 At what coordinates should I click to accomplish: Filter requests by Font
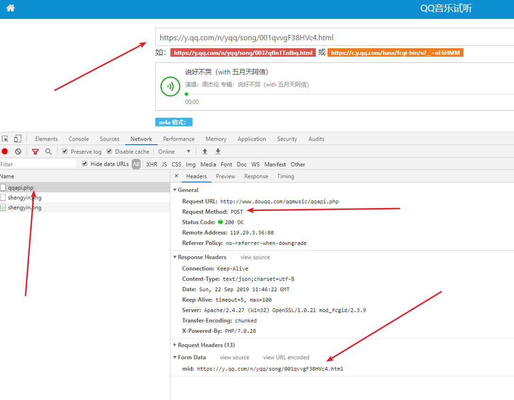point(226,164)
